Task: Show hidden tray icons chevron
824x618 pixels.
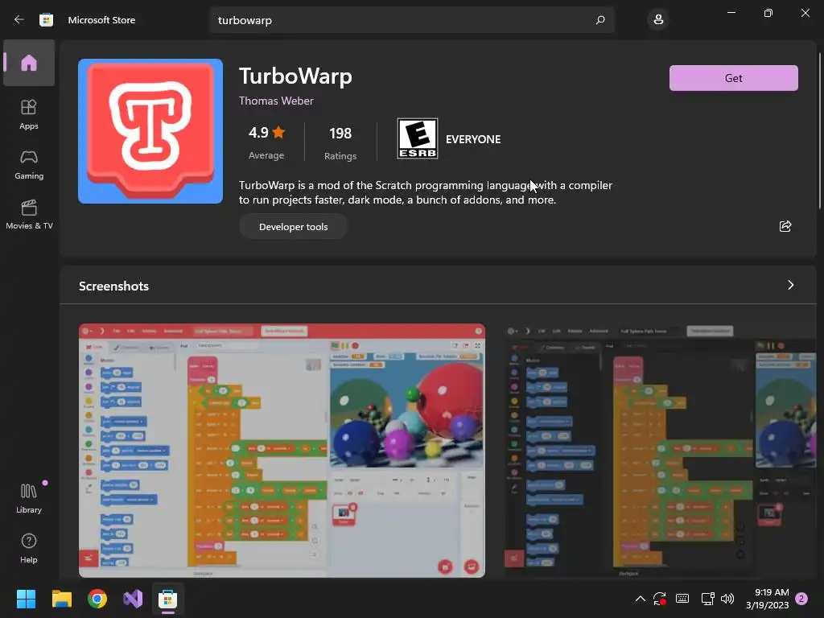Action: click(x=640, y=599)
